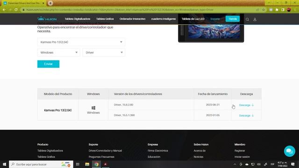The height and width of the screenshot is (168, 299).
Task: Open the user account icon in header
Action: [255, 20]
